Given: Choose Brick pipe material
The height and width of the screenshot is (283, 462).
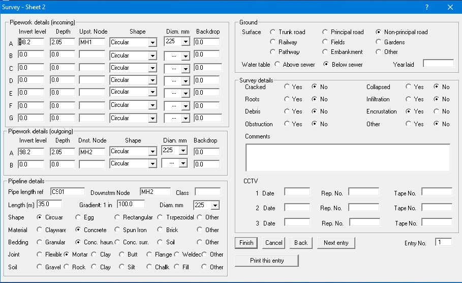Looking at the screenshot, I should click(x=168, y=230).
